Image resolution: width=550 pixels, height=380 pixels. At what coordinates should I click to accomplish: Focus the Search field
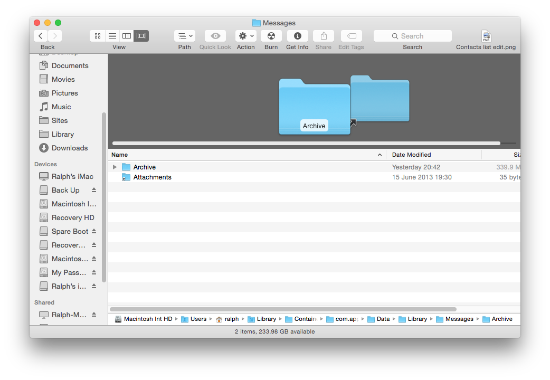click(x=413, y=36)
